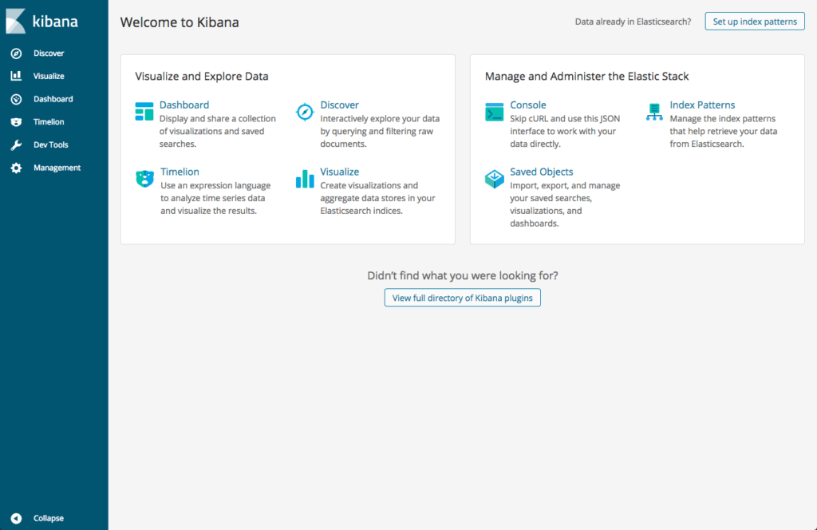Click the Timelion shield icon

tap(144, 179)
